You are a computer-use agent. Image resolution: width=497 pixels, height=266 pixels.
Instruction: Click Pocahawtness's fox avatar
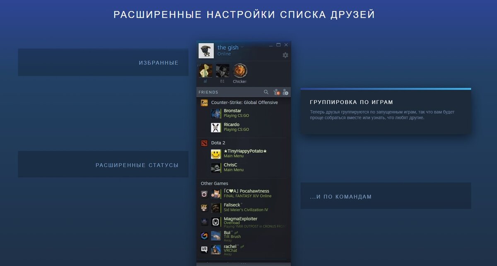coord(216,194)
